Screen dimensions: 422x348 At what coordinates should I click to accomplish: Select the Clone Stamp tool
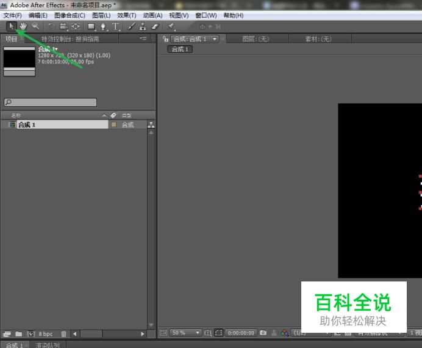143,26
